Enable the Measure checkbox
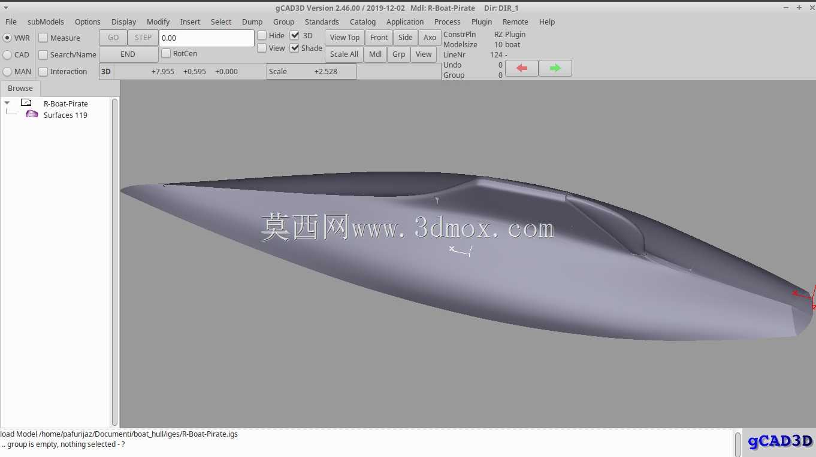 43,38
